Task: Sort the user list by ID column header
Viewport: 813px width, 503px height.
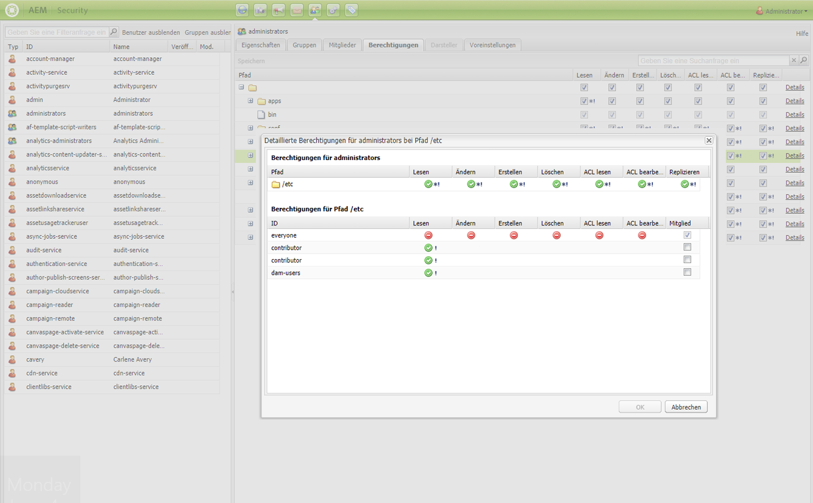Action: tap(66, 46)
